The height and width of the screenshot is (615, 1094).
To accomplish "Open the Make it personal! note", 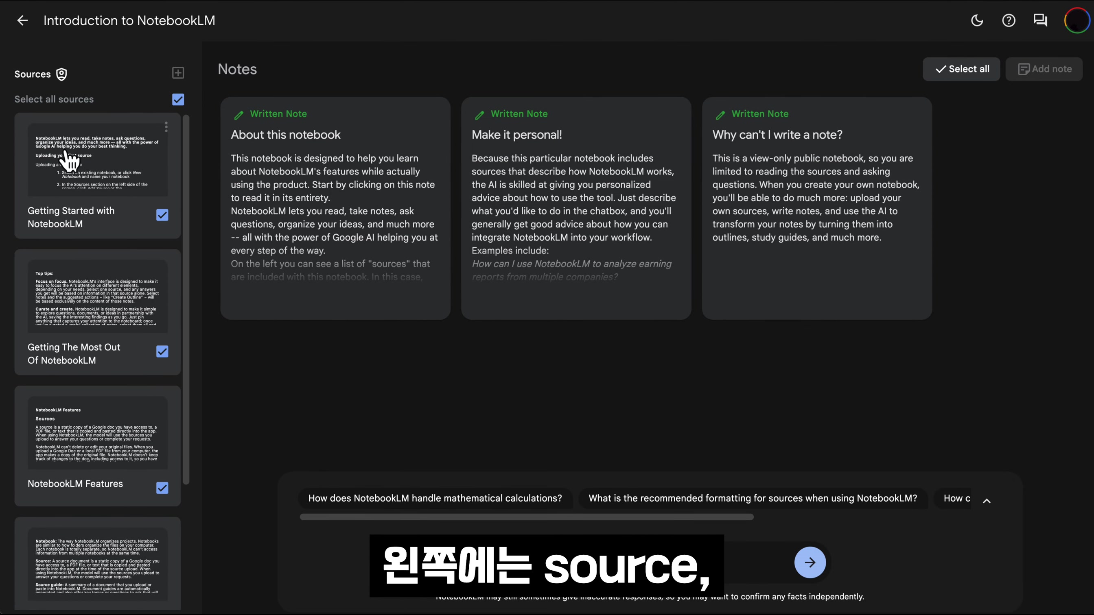I will point(576,208).
